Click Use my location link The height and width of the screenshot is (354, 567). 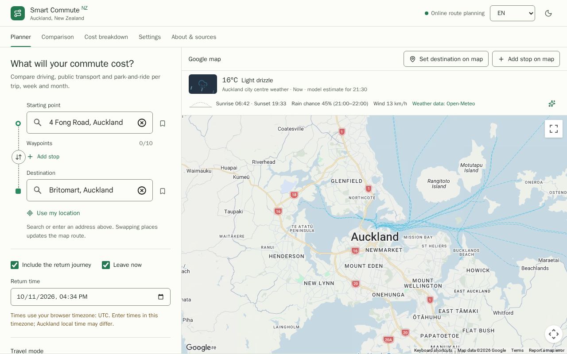coord(54,213)
